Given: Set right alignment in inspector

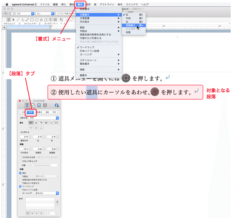Looking at the screenshot, I should click(41, 123).
